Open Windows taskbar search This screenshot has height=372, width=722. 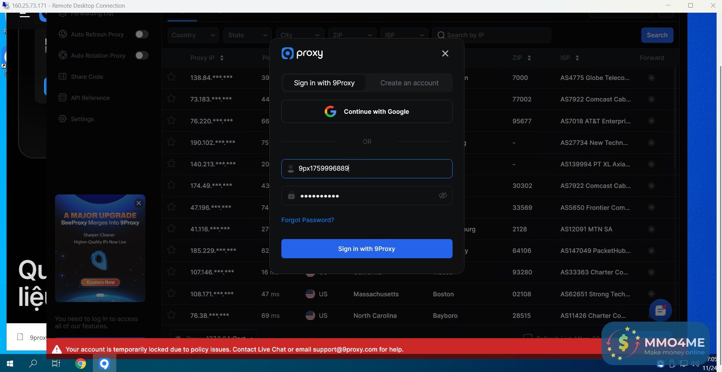(33, 363)
